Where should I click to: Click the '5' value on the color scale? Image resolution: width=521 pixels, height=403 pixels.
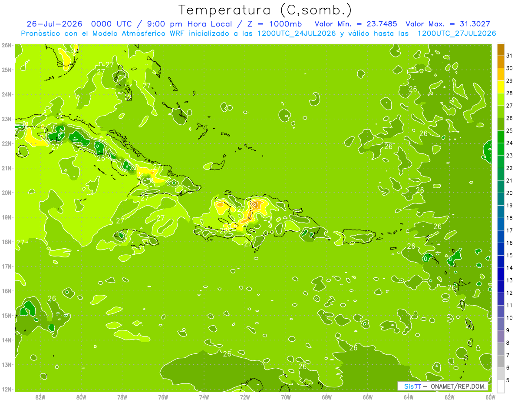(508, 380)
